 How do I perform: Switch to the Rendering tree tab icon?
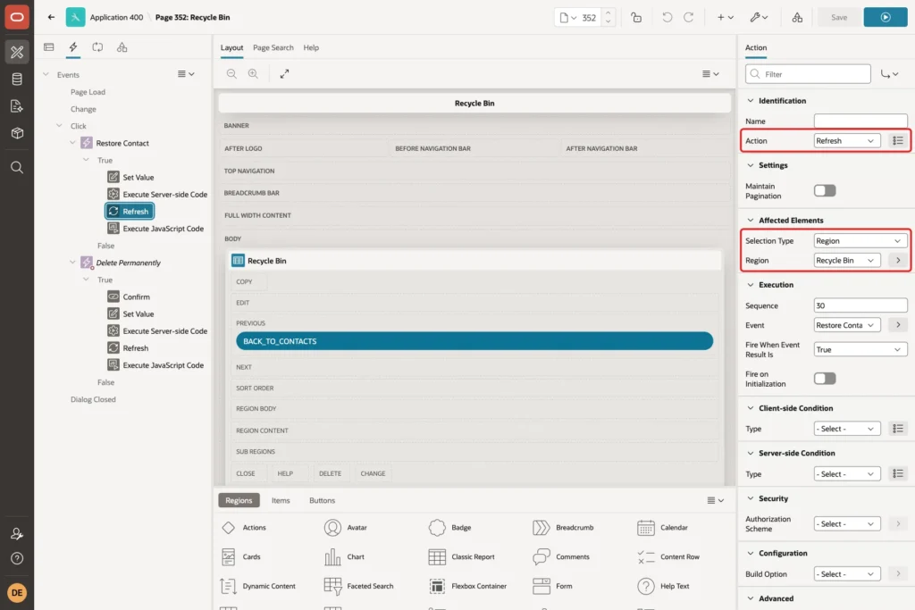coord(49,47)
